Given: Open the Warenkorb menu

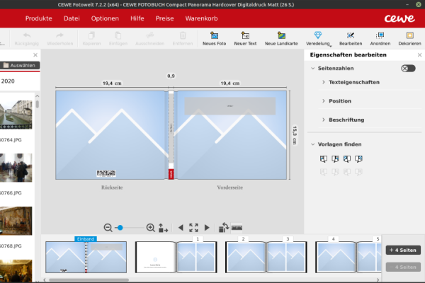Looking at the screenshot, I should click(x=201, y=18).
